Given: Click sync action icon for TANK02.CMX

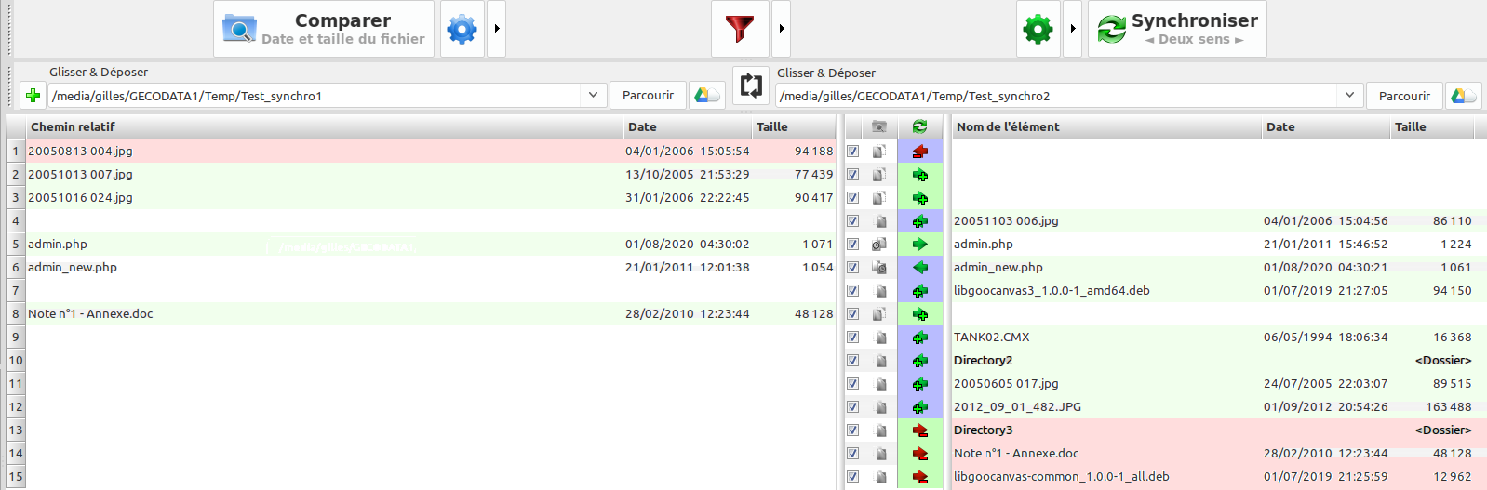Looking at the screenshot, I should click(x=920, y=337).
